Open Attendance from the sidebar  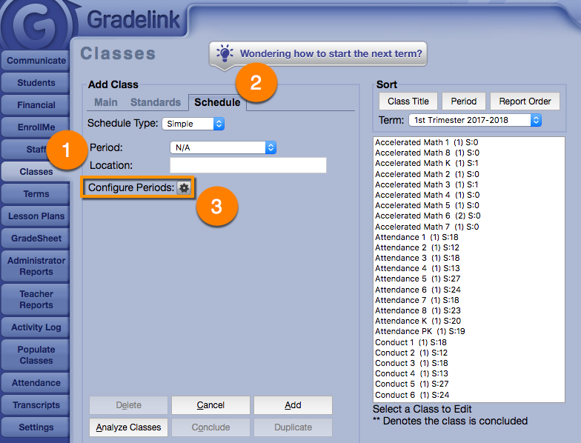point(36,383)
